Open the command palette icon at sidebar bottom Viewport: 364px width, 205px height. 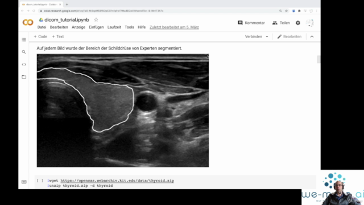click(24, 182)
